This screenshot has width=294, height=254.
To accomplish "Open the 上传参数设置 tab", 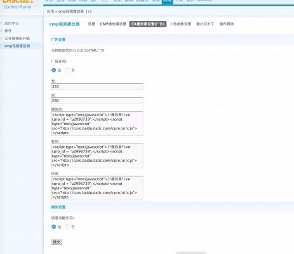I will click(x=180, y=24).
